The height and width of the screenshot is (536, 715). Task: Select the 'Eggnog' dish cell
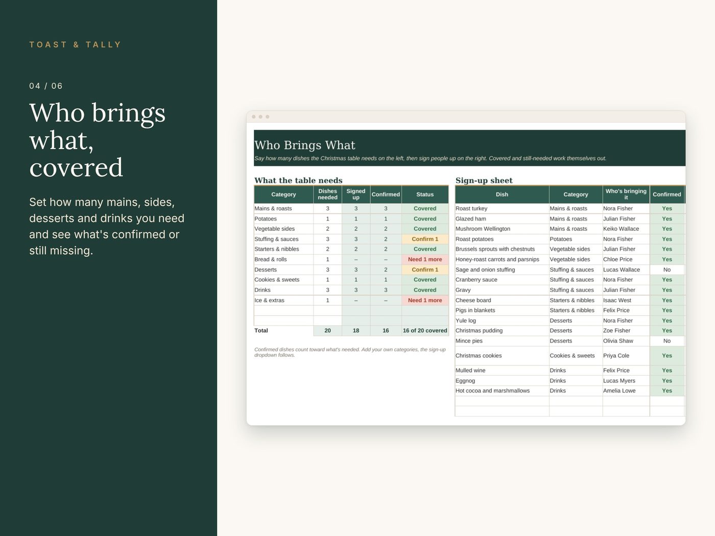(x=502, y=381)
